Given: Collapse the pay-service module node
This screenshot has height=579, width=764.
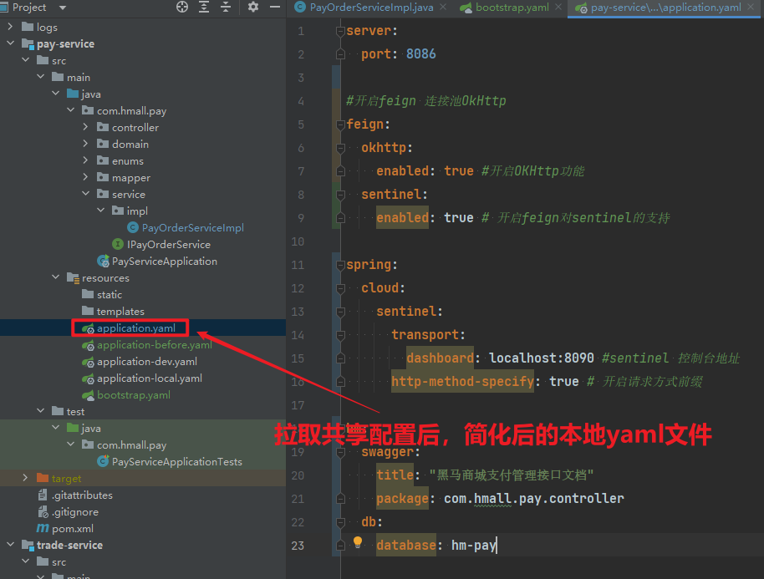Looking at the screenshot, I should pos(11,43).
